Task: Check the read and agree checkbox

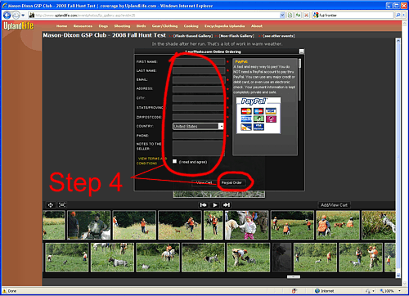Action: click(x=174, y=161)
